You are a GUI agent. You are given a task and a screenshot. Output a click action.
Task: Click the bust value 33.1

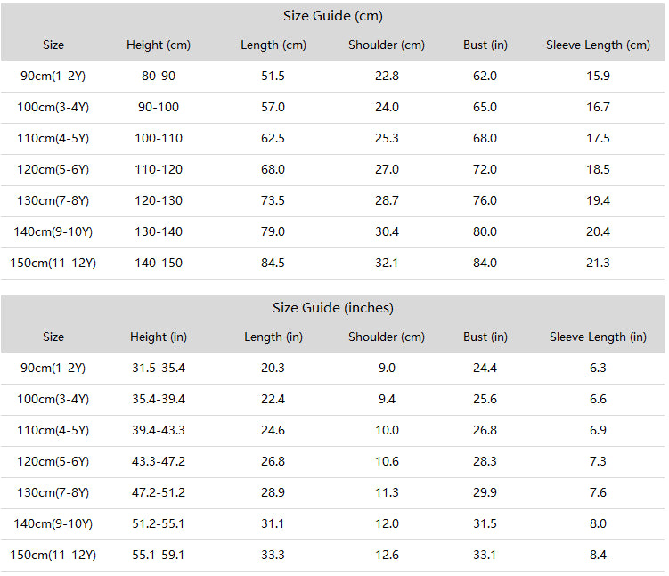pos(485,555)
